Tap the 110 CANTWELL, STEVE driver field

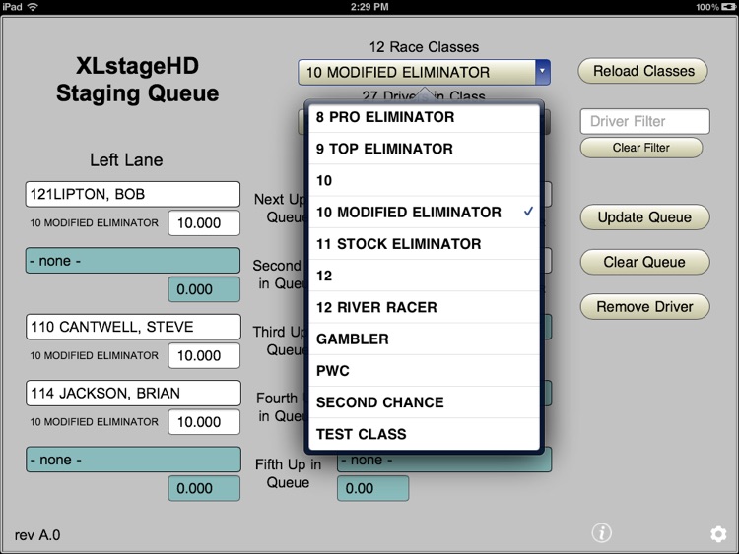[x=133, y=327]
